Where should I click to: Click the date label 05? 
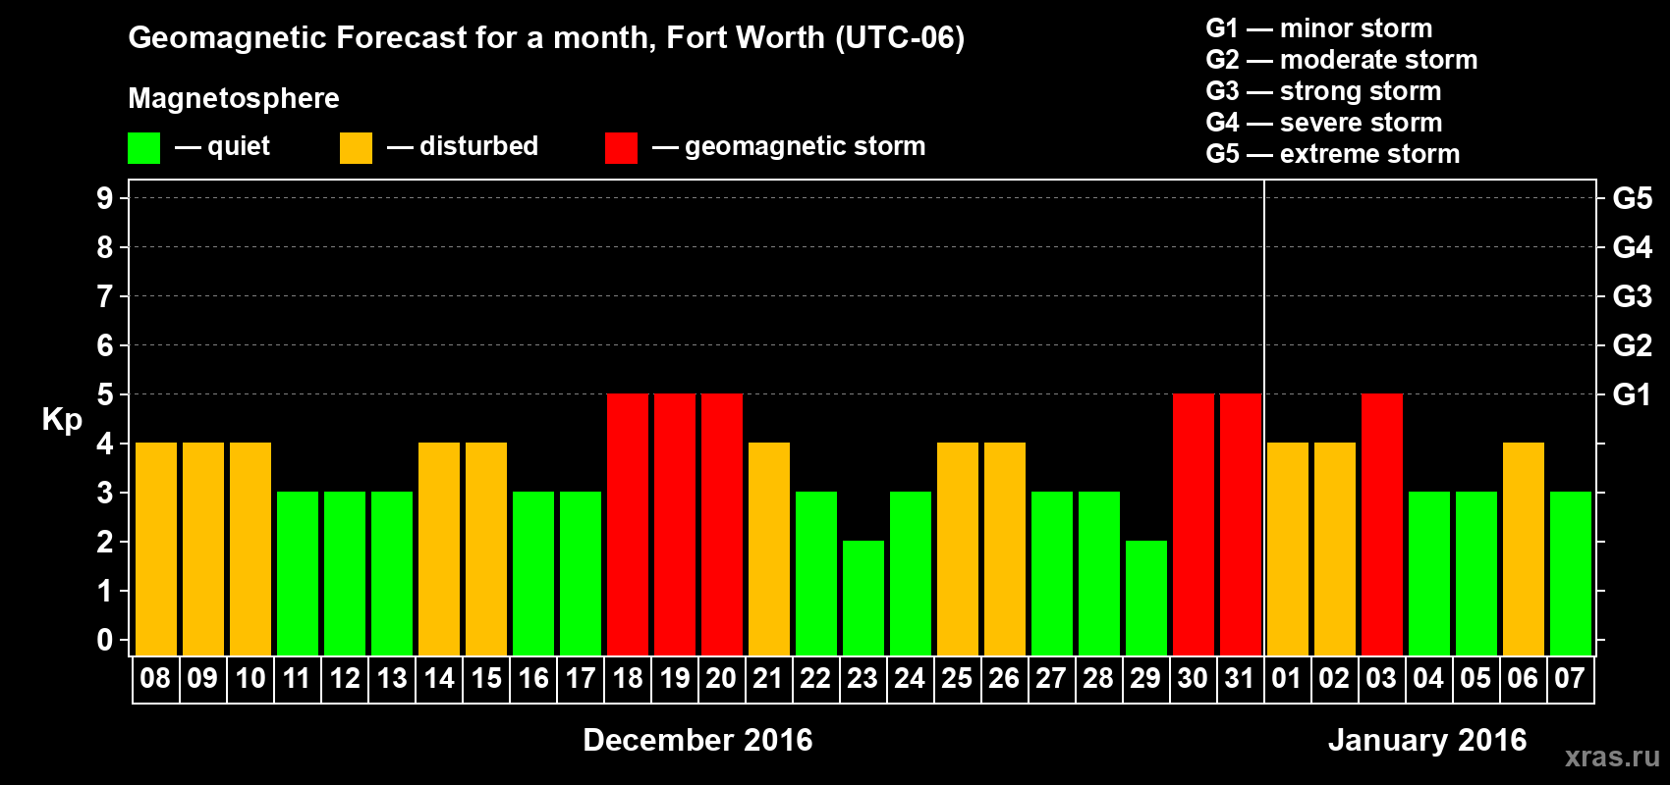[1475, 678]
